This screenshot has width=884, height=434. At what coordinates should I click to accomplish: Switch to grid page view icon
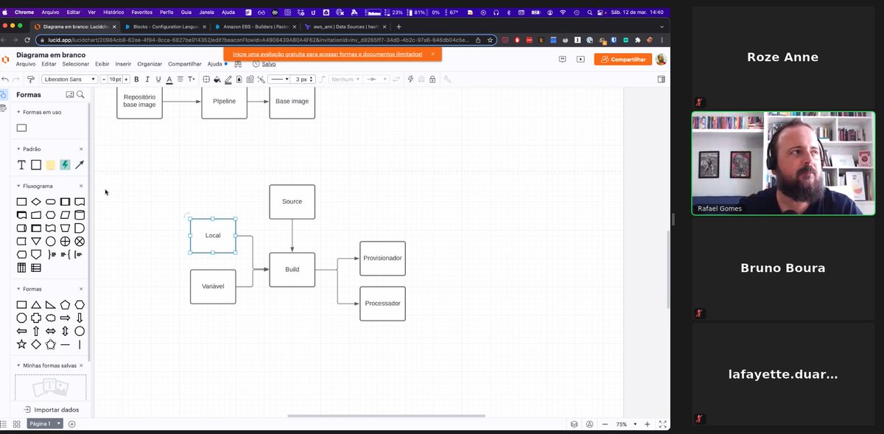(x=16, y=424)
